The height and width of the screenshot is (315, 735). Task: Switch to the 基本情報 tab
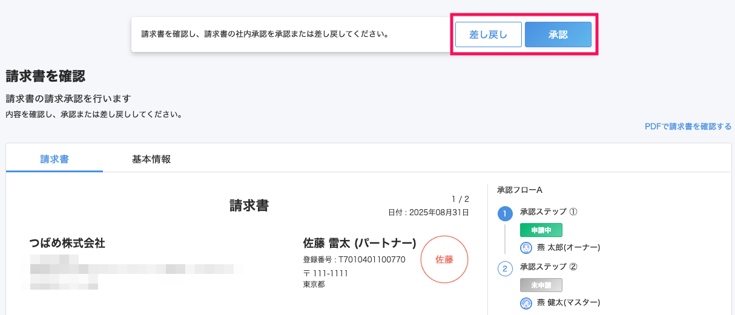click(x=151, y=160)
